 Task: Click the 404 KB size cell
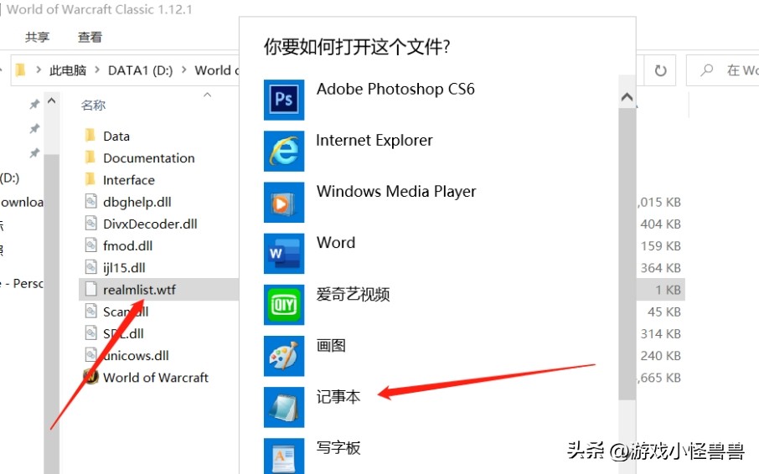[x=661, y=224]
